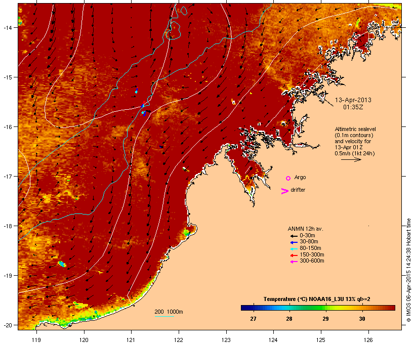
Task: Click the cyan 80-150m legend arrow
Action: [x=294, y=249]
